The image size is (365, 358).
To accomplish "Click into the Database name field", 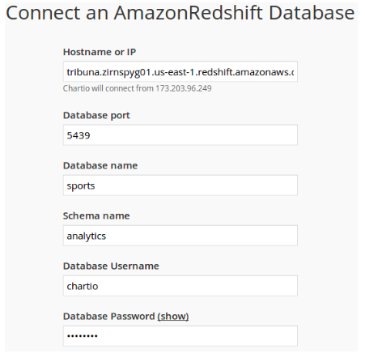I will (180, 185).
